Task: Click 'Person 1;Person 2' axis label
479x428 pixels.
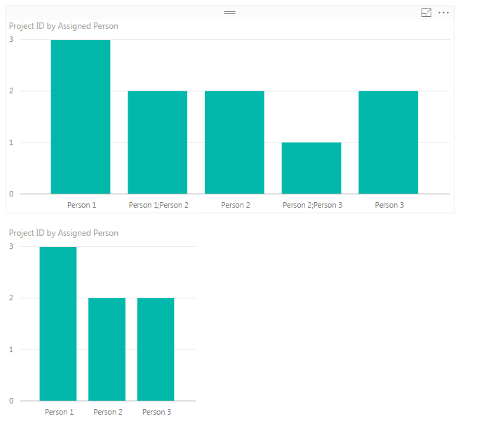Action: tap(158, 205)
